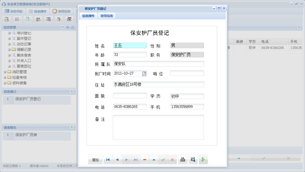Image resolution: width=305 pixels, height=172 pixels.
Task: Expand the 消防管理 tree node
Action: point(4,72)
